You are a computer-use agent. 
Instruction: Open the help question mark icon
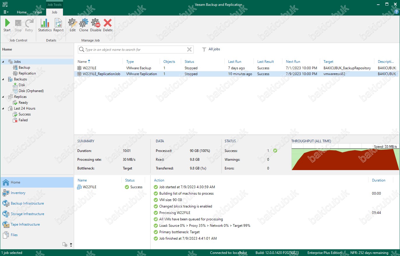(396, 12)
